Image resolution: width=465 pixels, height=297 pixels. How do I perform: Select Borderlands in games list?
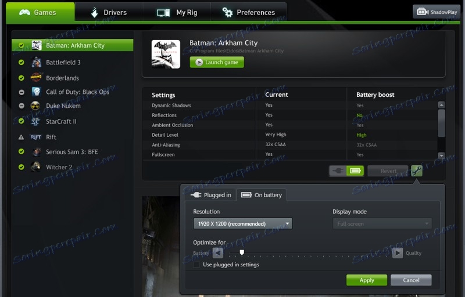click(x=72, y=78)
